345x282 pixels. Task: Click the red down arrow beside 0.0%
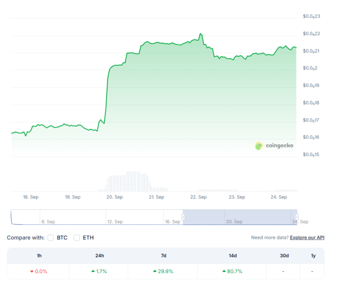[31, 271]
